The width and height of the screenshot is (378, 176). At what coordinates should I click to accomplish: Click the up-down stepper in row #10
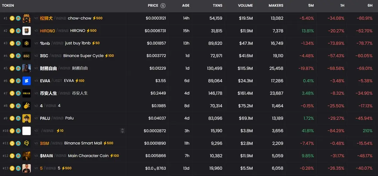pos(123,131)
